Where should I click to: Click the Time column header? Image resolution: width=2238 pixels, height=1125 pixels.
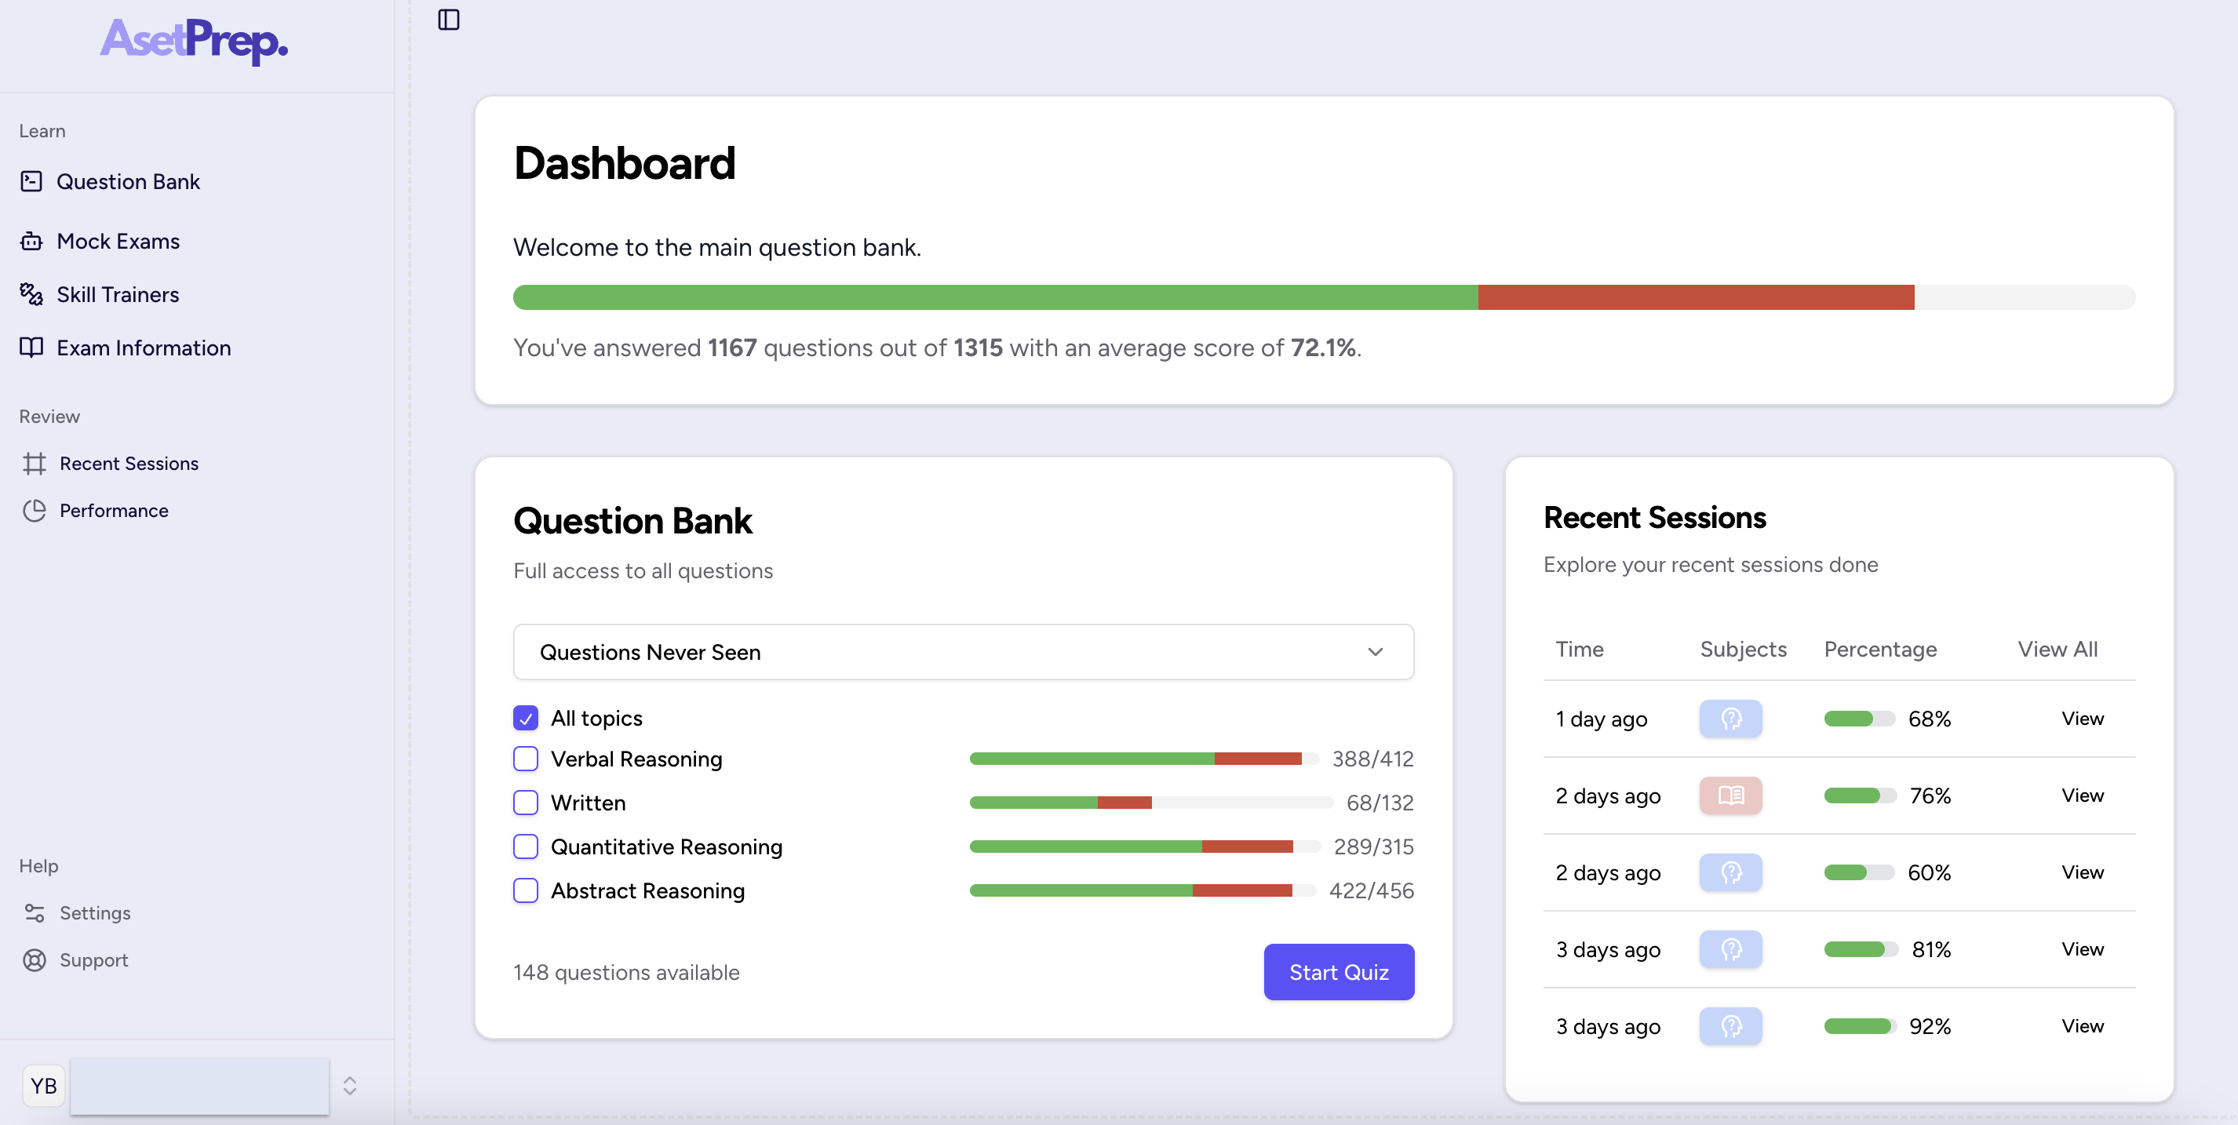pyautogui.click(x=1580, y=649)
